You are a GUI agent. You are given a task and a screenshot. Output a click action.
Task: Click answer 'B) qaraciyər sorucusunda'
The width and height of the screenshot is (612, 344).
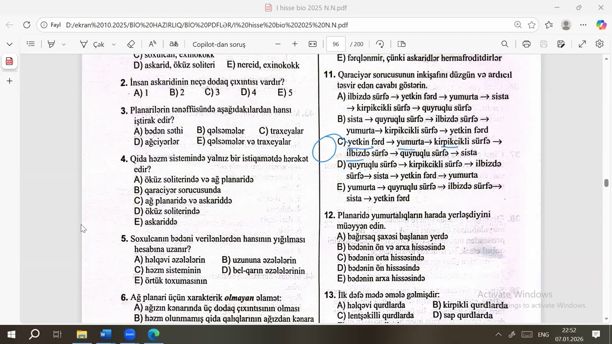[x=177, y=190]
